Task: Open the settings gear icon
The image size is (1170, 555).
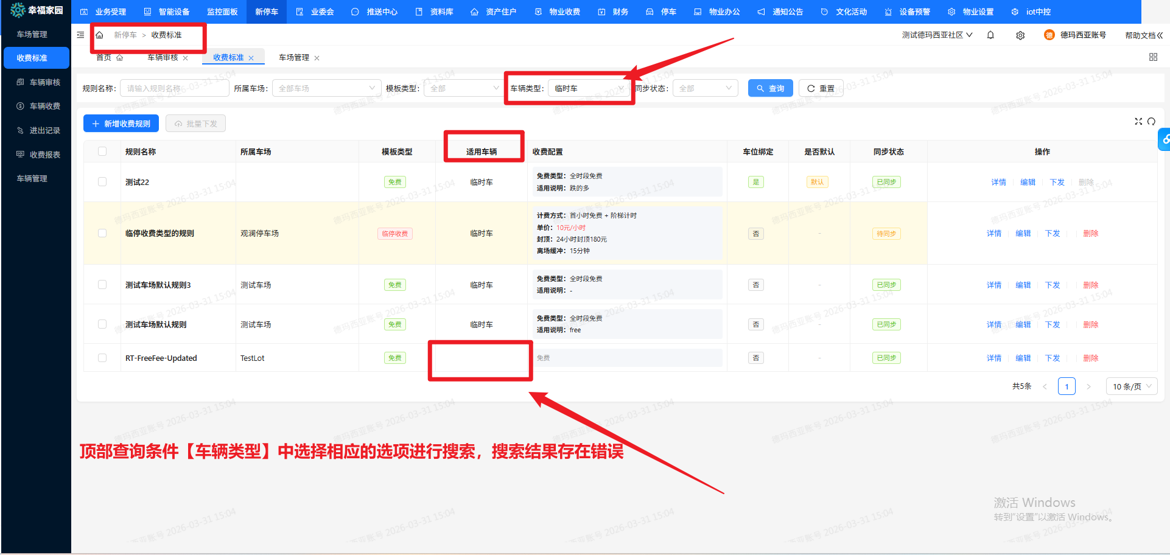Action: [x=1020, y=35]
